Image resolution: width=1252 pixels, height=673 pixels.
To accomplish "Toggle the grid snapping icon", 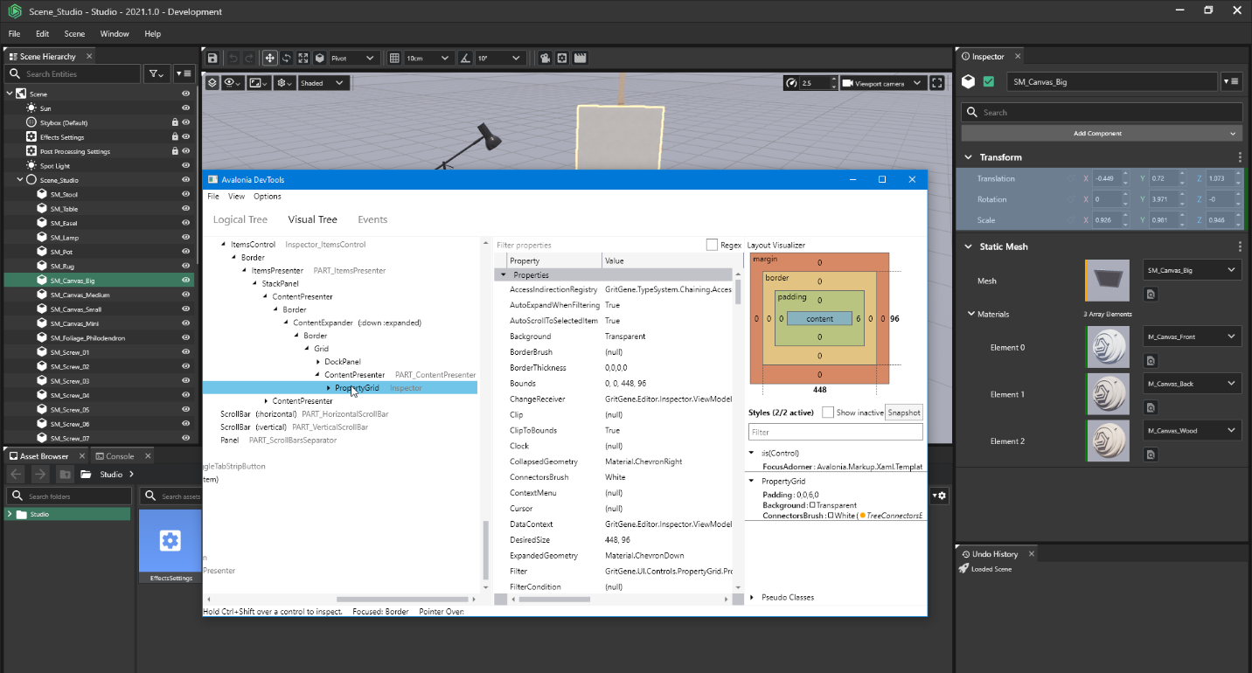I will [x=394, y=59].
